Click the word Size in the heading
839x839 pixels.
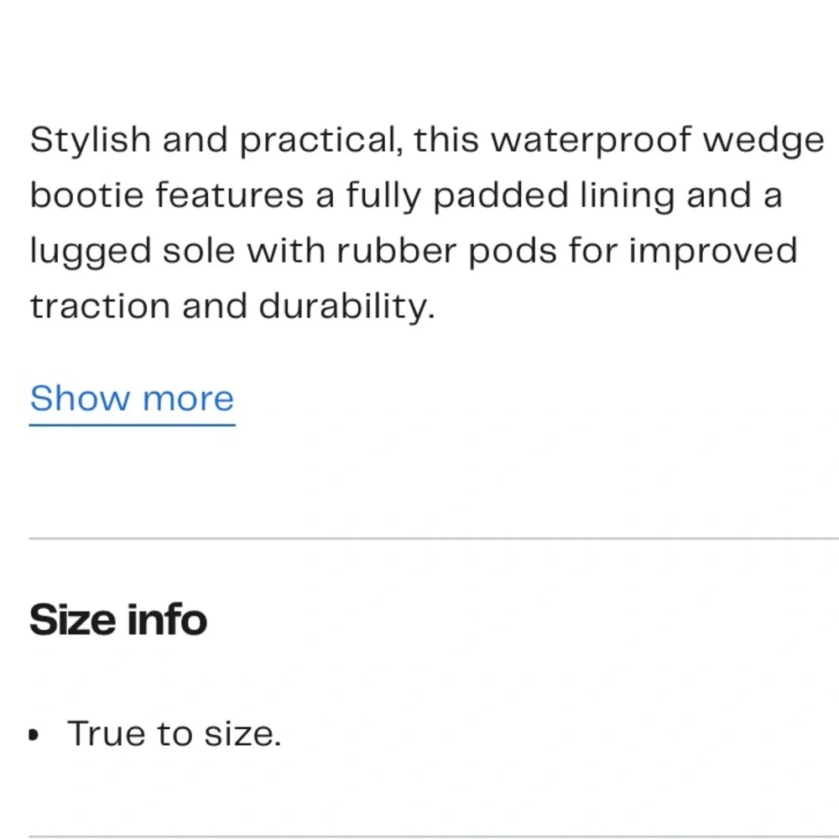72,619
